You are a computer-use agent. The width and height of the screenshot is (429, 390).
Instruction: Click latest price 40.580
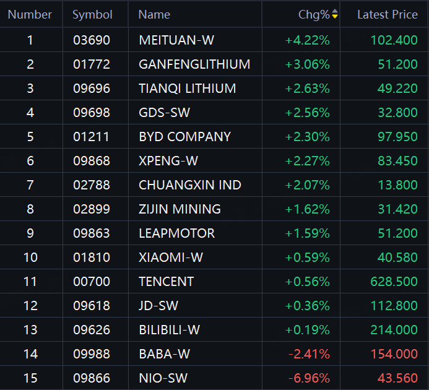pos(397,258)
